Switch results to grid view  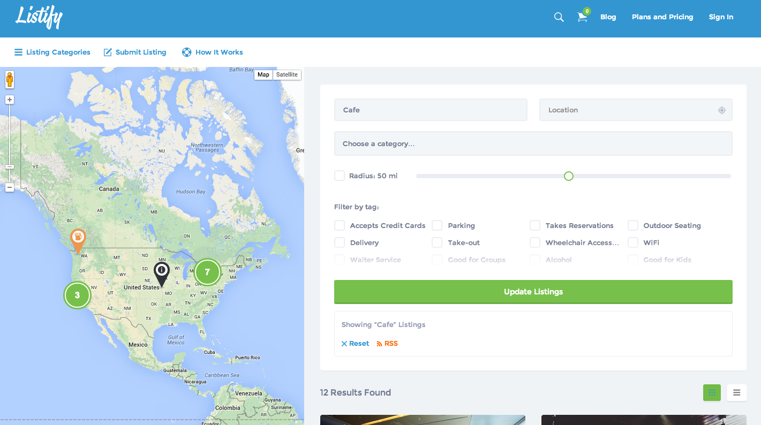(x=712, y=392)
